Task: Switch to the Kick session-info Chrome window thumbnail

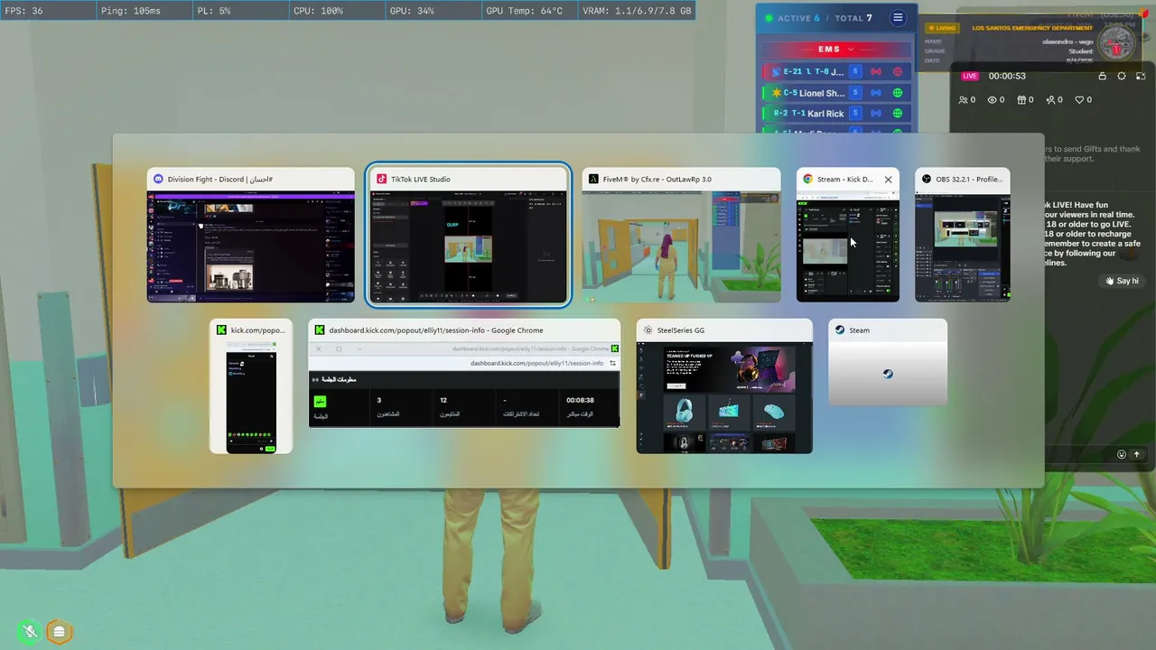Action: 464,373
